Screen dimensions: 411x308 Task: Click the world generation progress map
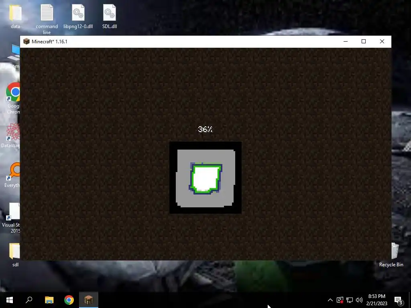point(205,178)
